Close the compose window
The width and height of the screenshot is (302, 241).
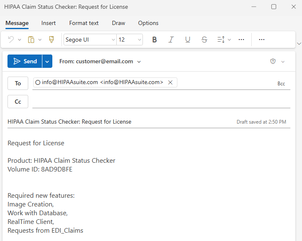pos(294,7)
